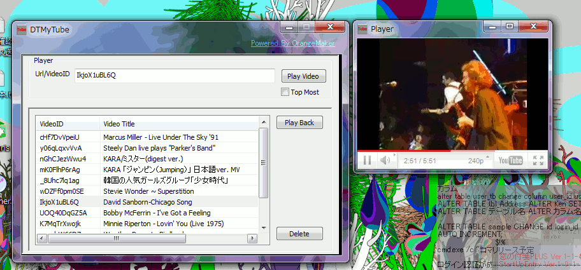Select the 少女時代 video row
Screen dimensions: 581x270
[147, 180]
